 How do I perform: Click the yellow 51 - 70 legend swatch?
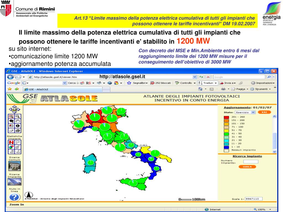click(x=226, y=131)
